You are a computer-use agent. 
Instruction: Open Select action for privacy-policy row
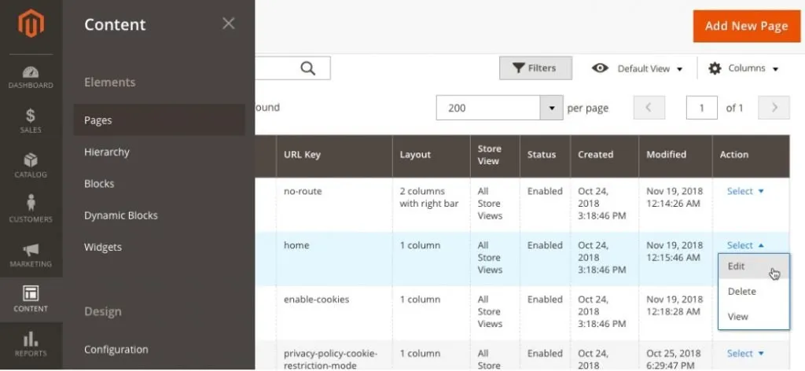745,353
